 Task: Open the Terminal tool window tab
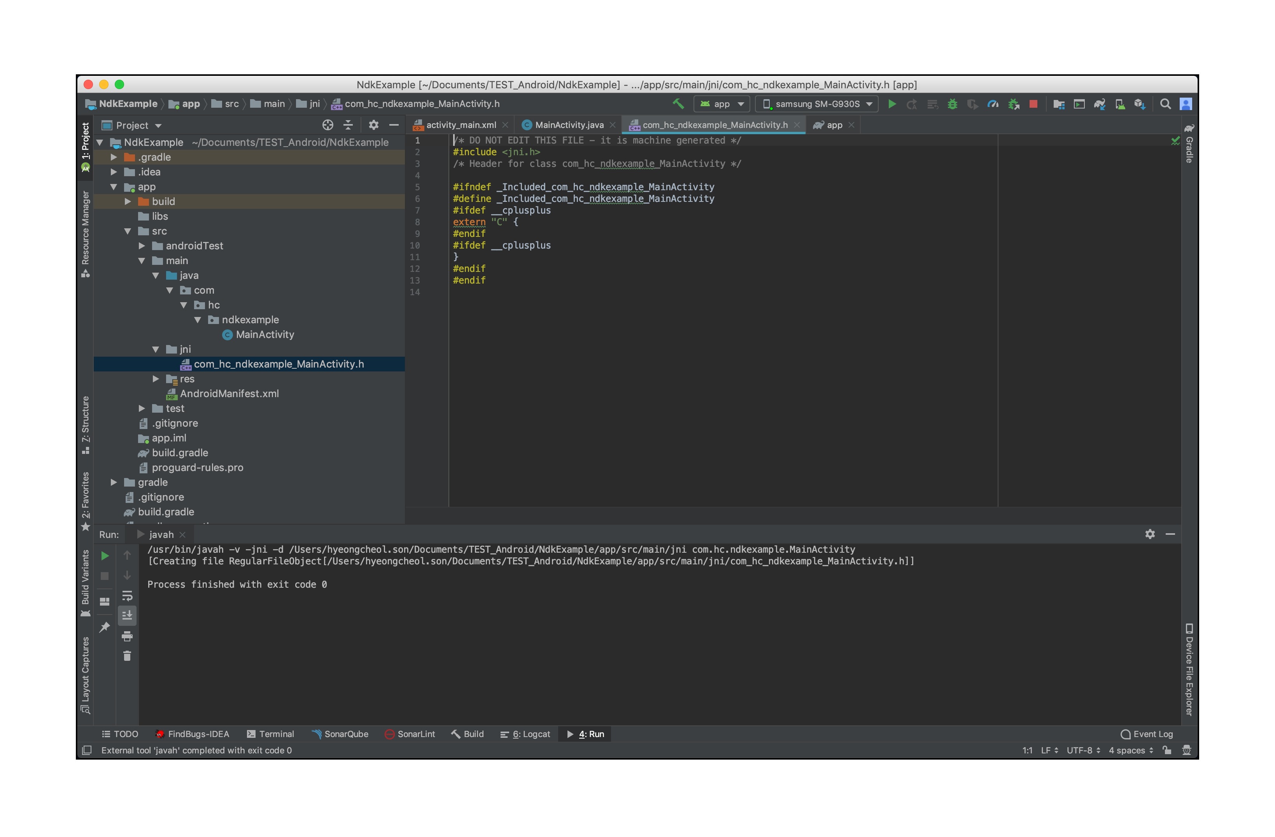click(x=271, y=734)
